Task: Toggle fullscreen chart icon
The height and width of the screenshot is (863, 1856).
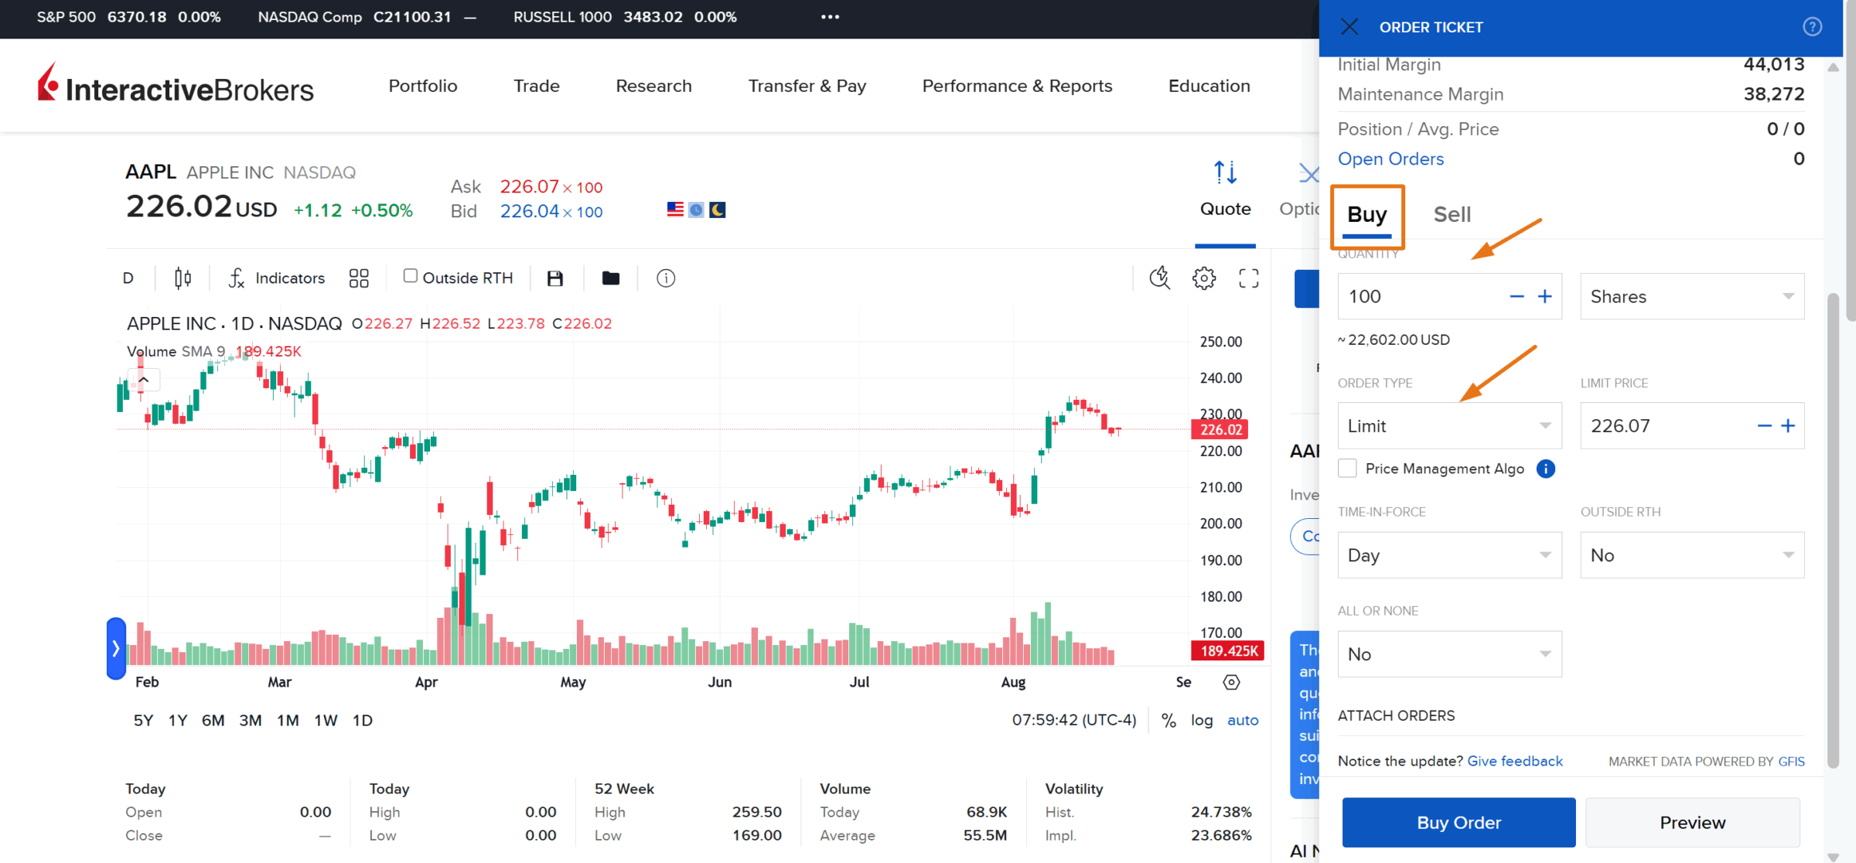Action: tap(1249, 278)
